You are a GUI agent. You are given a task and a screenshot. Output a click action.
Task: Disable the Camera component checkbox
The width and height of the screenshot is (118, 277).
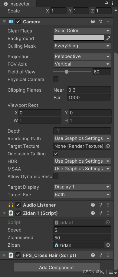pyautogui.click(x=18, y=22)
